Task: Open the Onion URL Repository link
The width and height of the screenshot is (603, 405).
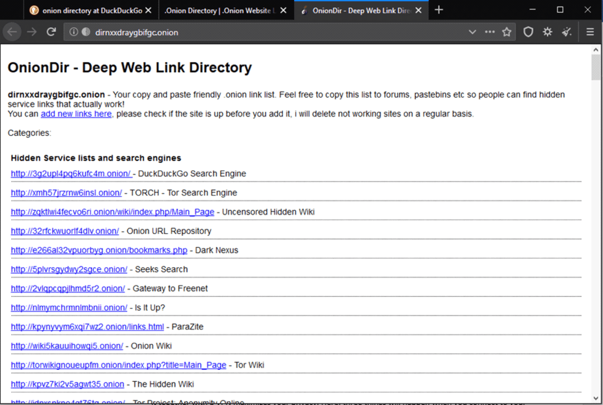Action: click(x=65, y=231)
